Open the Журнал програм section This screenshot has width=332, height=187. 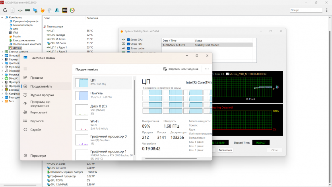(x=42, y=95)
